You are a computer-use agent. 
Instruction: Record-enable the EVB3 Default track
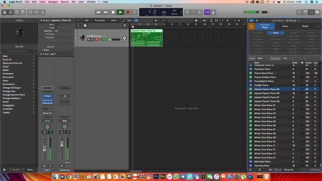[x=97, y=39]
